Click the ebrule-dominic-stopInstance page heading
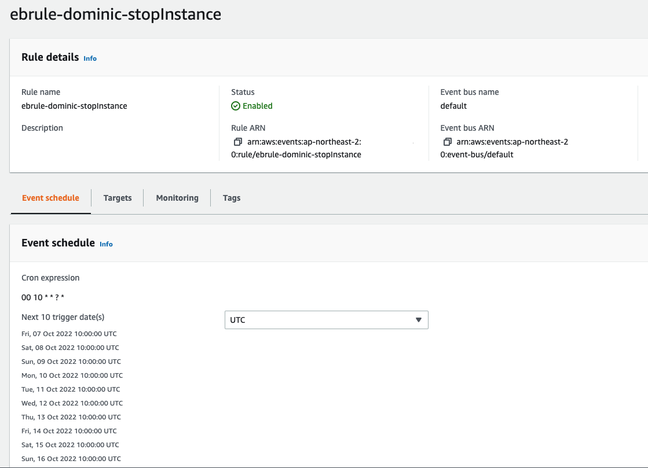Image resolution: width=648 pixels, height=468 pixels. 115,14
